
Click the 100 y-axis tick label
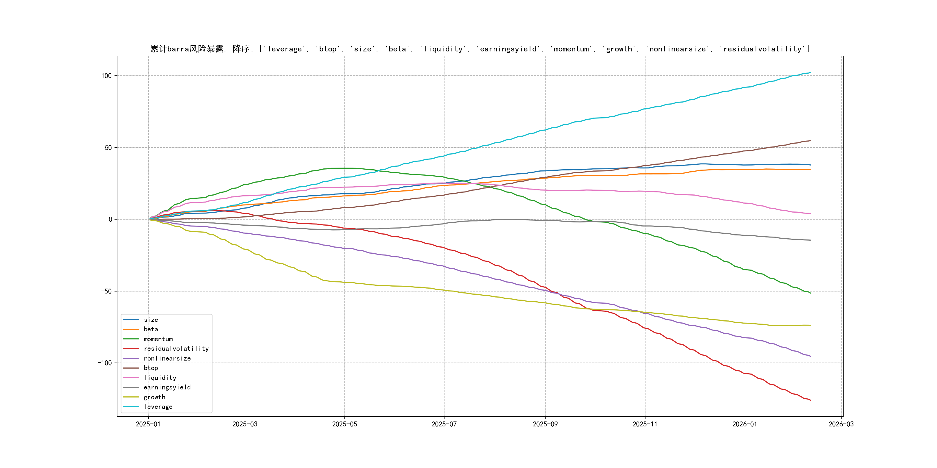(x=106, y=76)
